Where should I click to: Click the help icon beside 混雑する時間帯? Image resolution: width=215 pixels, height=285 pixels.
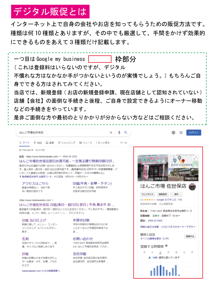coord(166,246)
